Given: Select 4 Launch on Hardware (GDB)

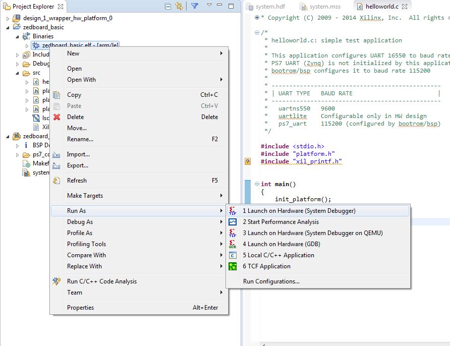Looking at the screenshot, I should click(318, 244).
